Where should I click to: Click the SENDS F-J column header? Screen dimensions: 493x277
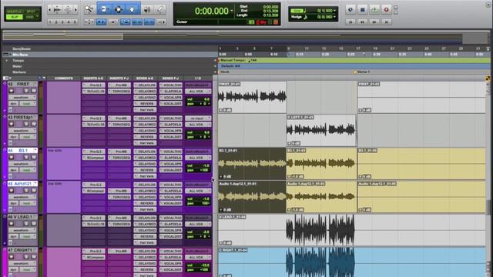coord(171,78)
